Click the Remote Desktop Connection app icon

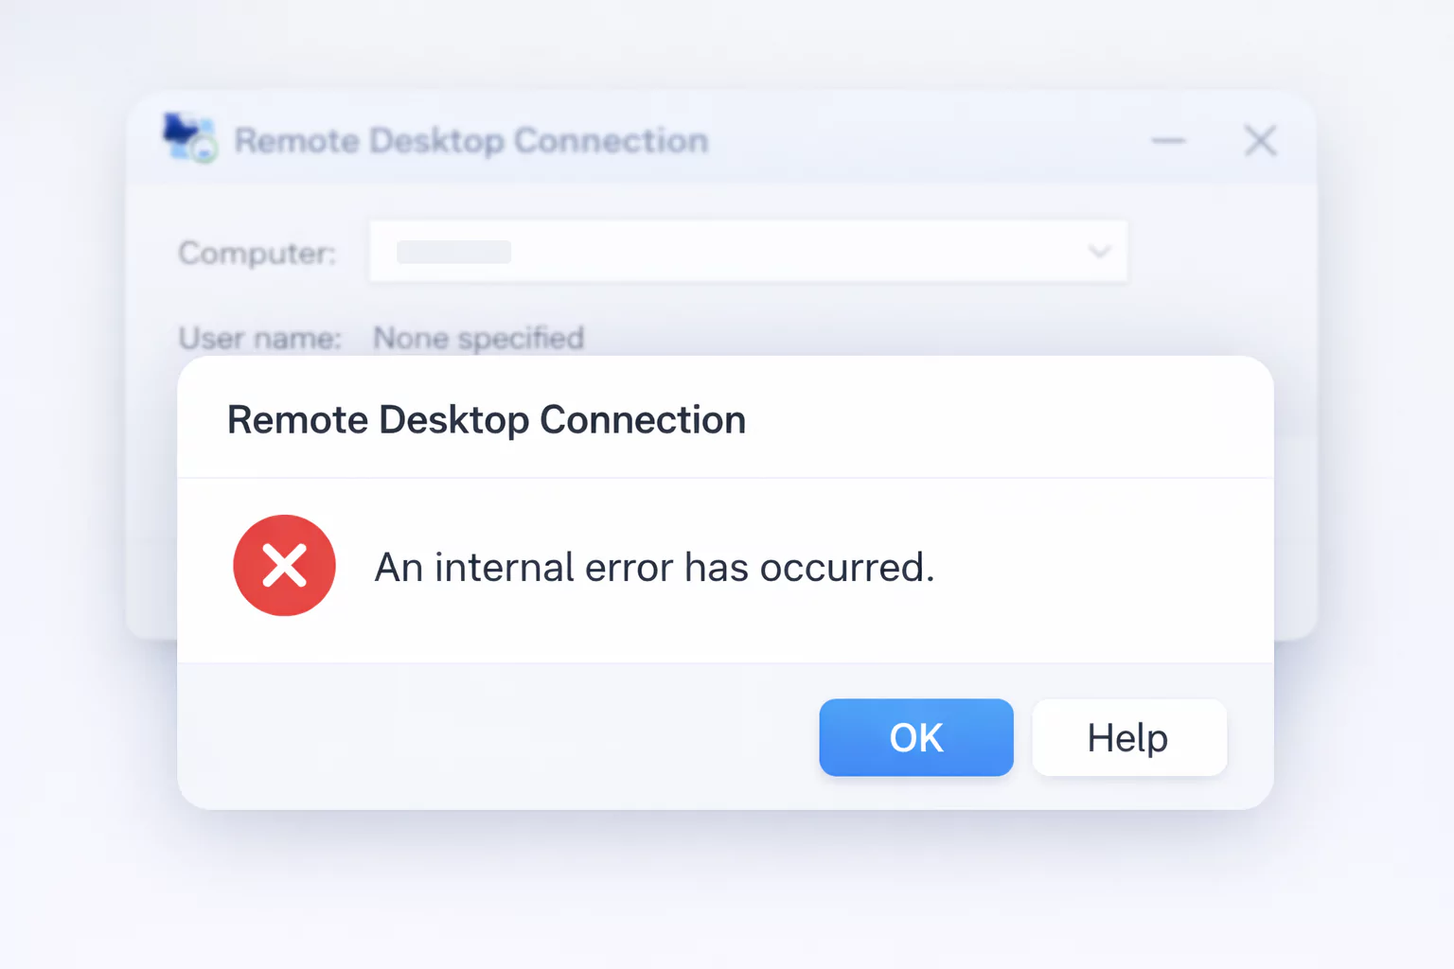point(189,138)
